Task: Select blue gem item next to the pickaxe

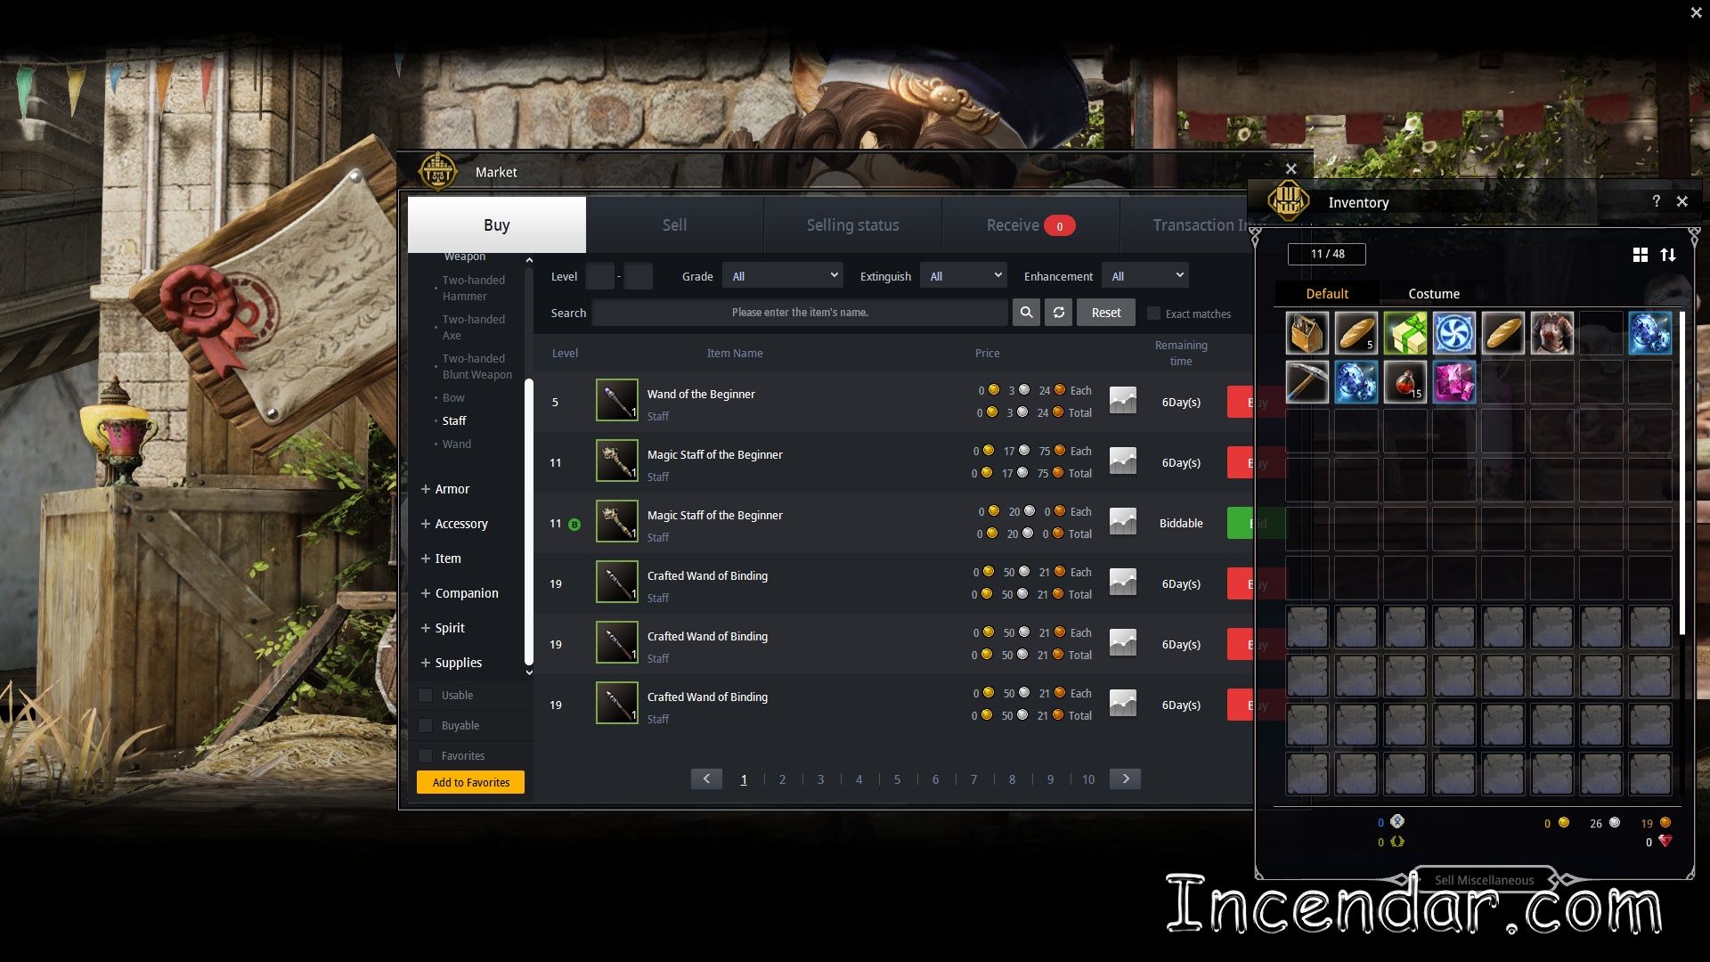Action: [1356, 382]
